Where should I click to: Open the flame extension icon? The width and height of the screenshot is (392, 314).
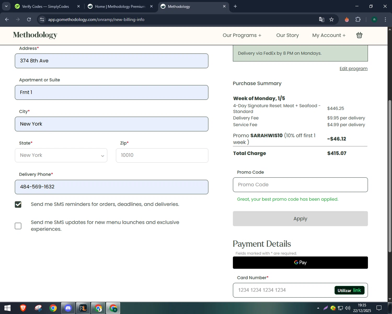click(347, 19)
